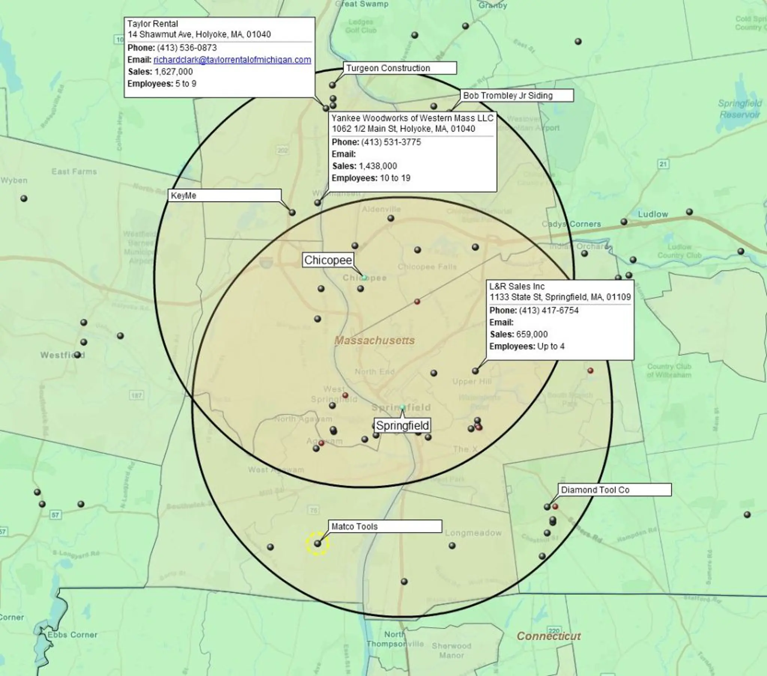Click the pin below Granby label

pos(466,26)
